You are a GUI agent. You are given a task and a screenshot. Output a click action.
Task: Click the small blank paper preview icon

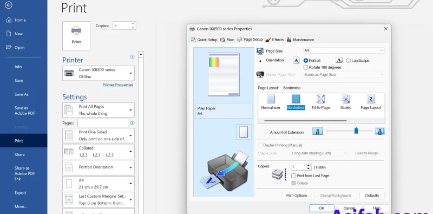(244, 132)
